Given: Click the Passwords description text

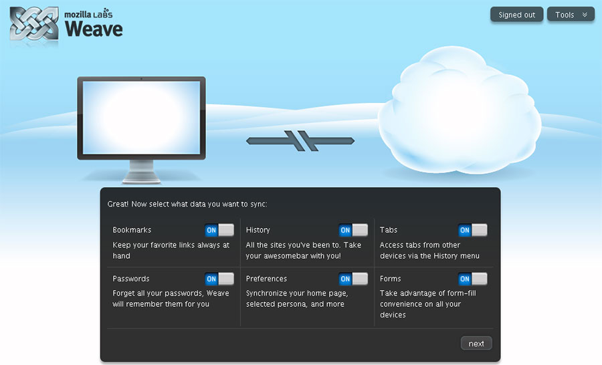Looking at the screenshot, I should point(171,299).
